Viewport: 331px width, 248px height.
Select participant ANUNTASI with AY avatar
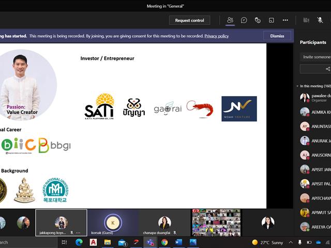click(x=315, y=126)
